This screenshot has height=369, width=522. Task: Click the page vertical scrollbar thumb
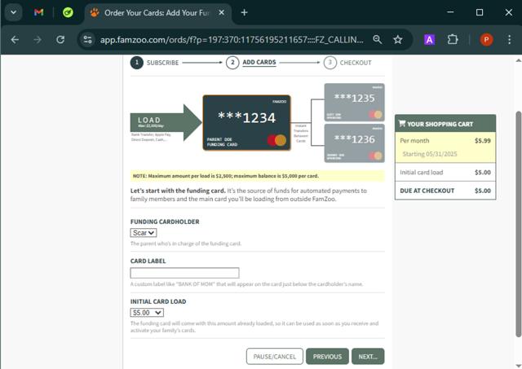point(519,224)
